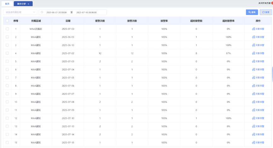Click the red close icon beside 关闭所有页面
The image size is (273, 148).
pos(272,3)
